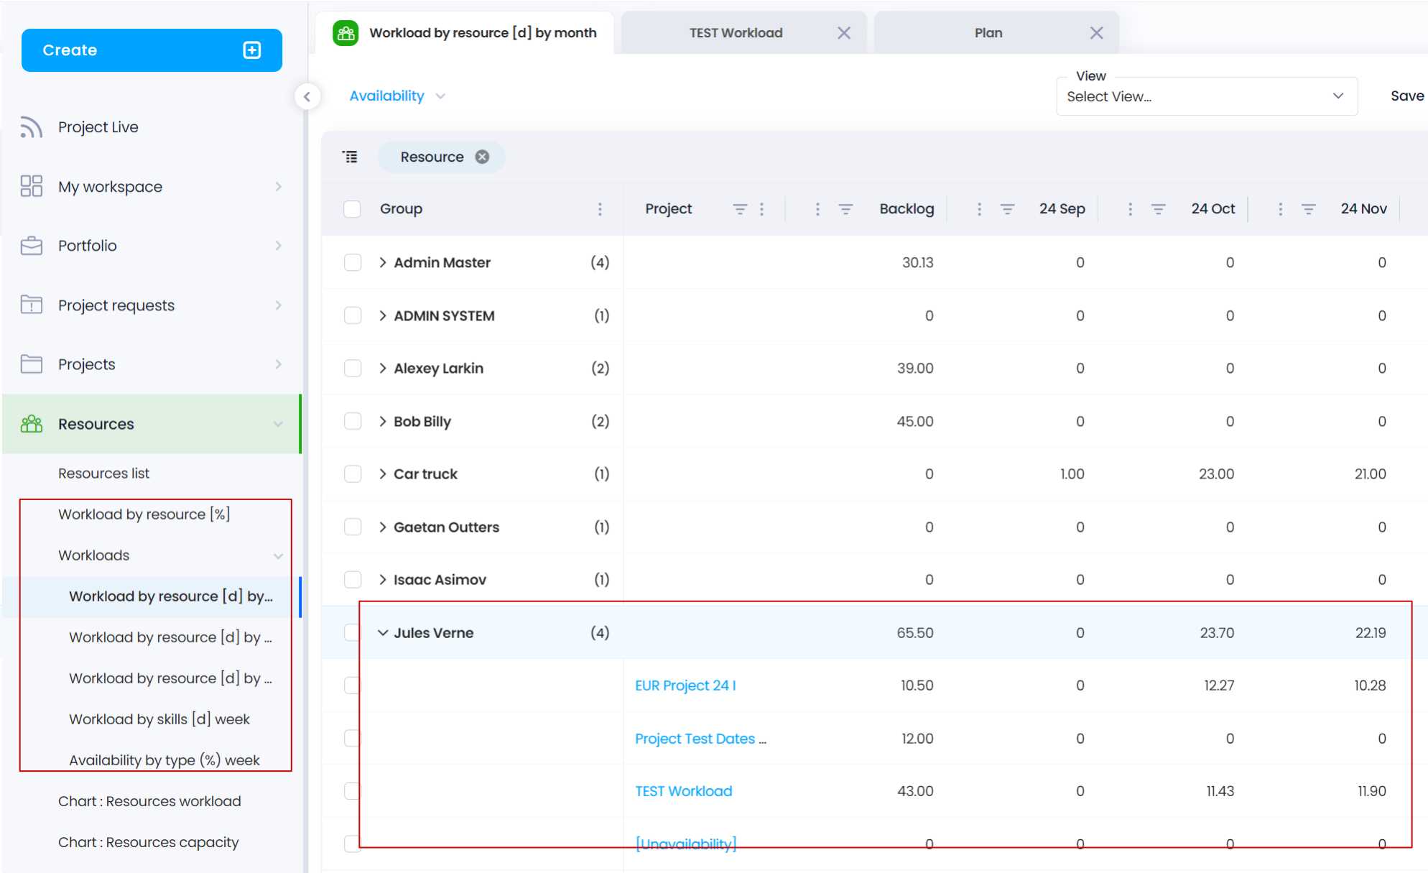Open Chart : Resources capacity
The height and width of the screenshot is (873, 1428).
(x=149, y=842)
